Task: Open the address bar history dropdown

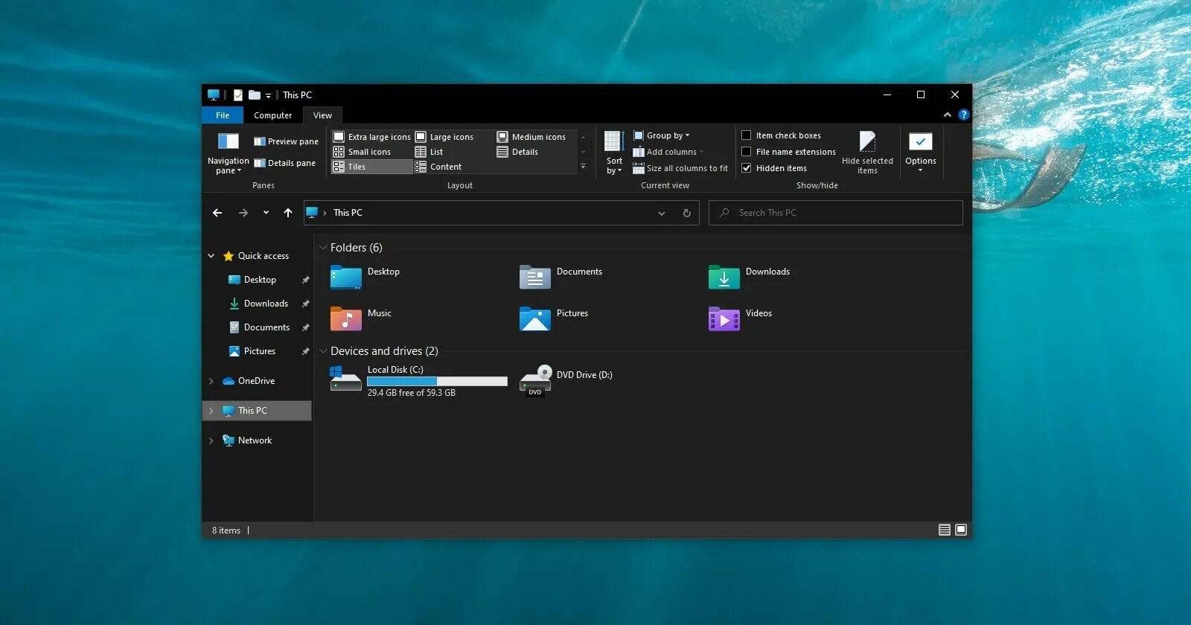Action: [662, 214]
